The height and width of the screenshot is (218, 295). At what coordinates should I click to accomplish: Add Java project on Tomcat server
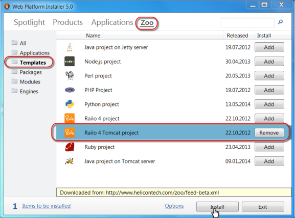pyautogui.click(x=269, y=161)
